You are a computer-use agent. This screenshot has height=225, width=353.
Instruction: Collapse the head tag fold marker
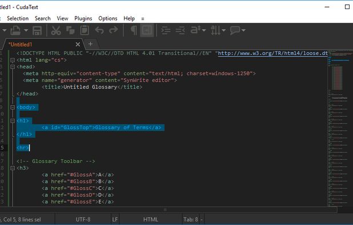pyautogui.click(x=13, y=67)
